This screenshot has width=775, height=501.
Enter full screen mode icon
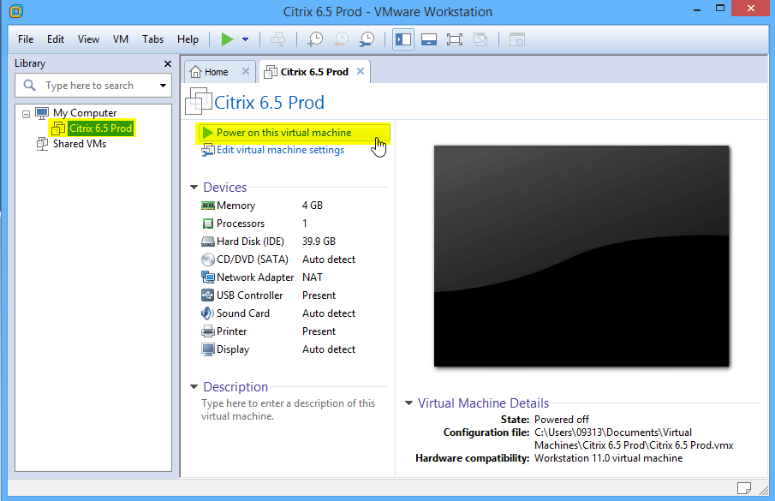[454, 39]
